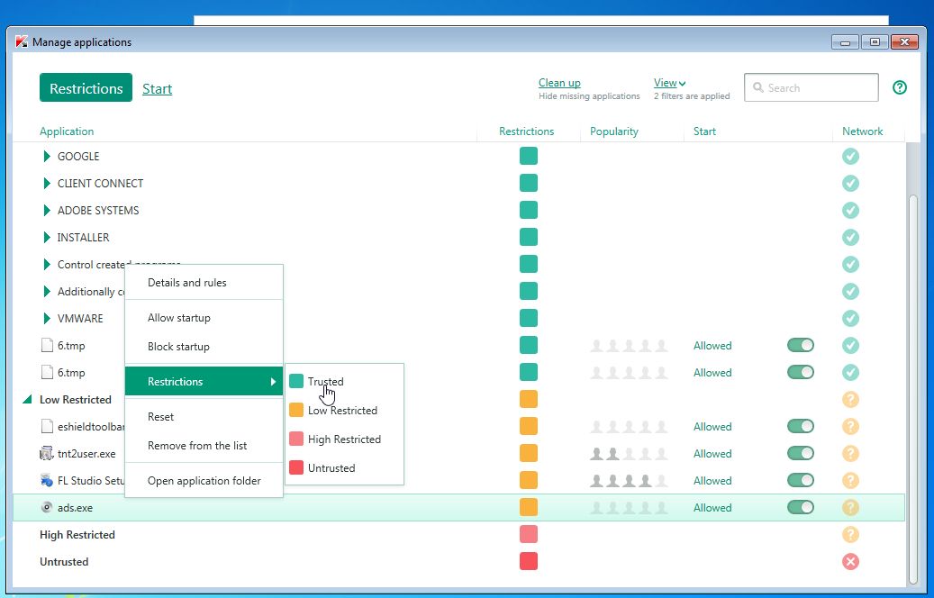Click the teal restriction swatch for GOOGLE
This screenshot has width=934, height=598.
click(529, 156)
